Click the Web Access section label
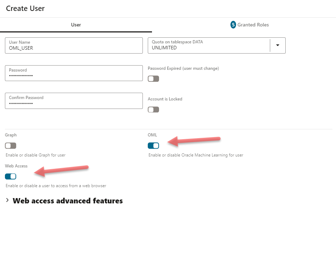This screenshot has width=336, height=264. (x=16, y=166)
